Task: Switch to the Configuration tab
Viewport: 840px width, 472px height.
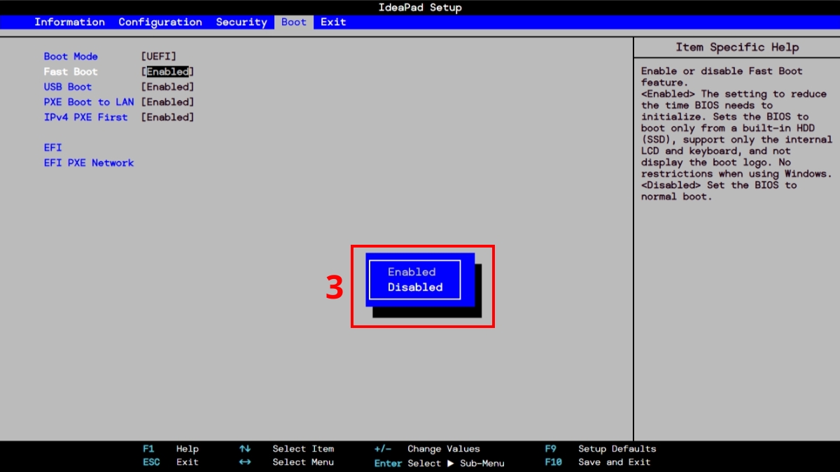Action: coord(160,22)
